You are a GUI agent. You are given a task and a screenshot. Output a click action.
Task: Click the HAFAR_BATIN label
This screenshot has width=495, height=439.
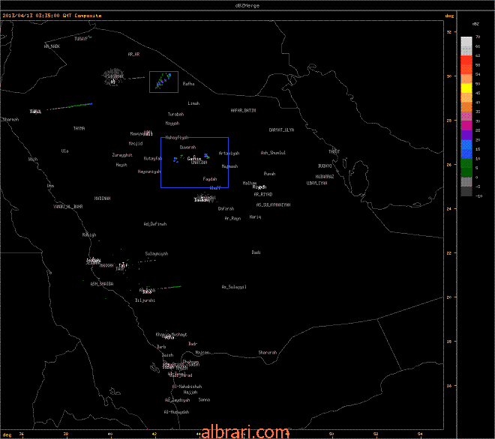coord(243,111)
